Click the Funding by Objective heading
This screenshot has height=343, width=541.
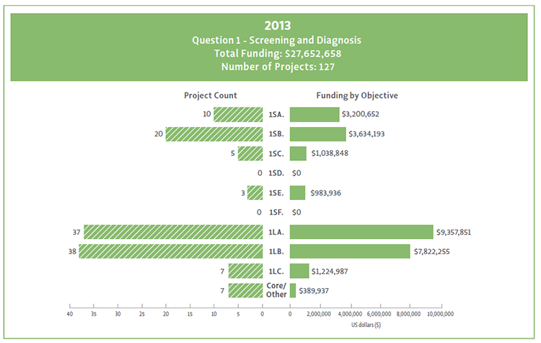point(357,95)
